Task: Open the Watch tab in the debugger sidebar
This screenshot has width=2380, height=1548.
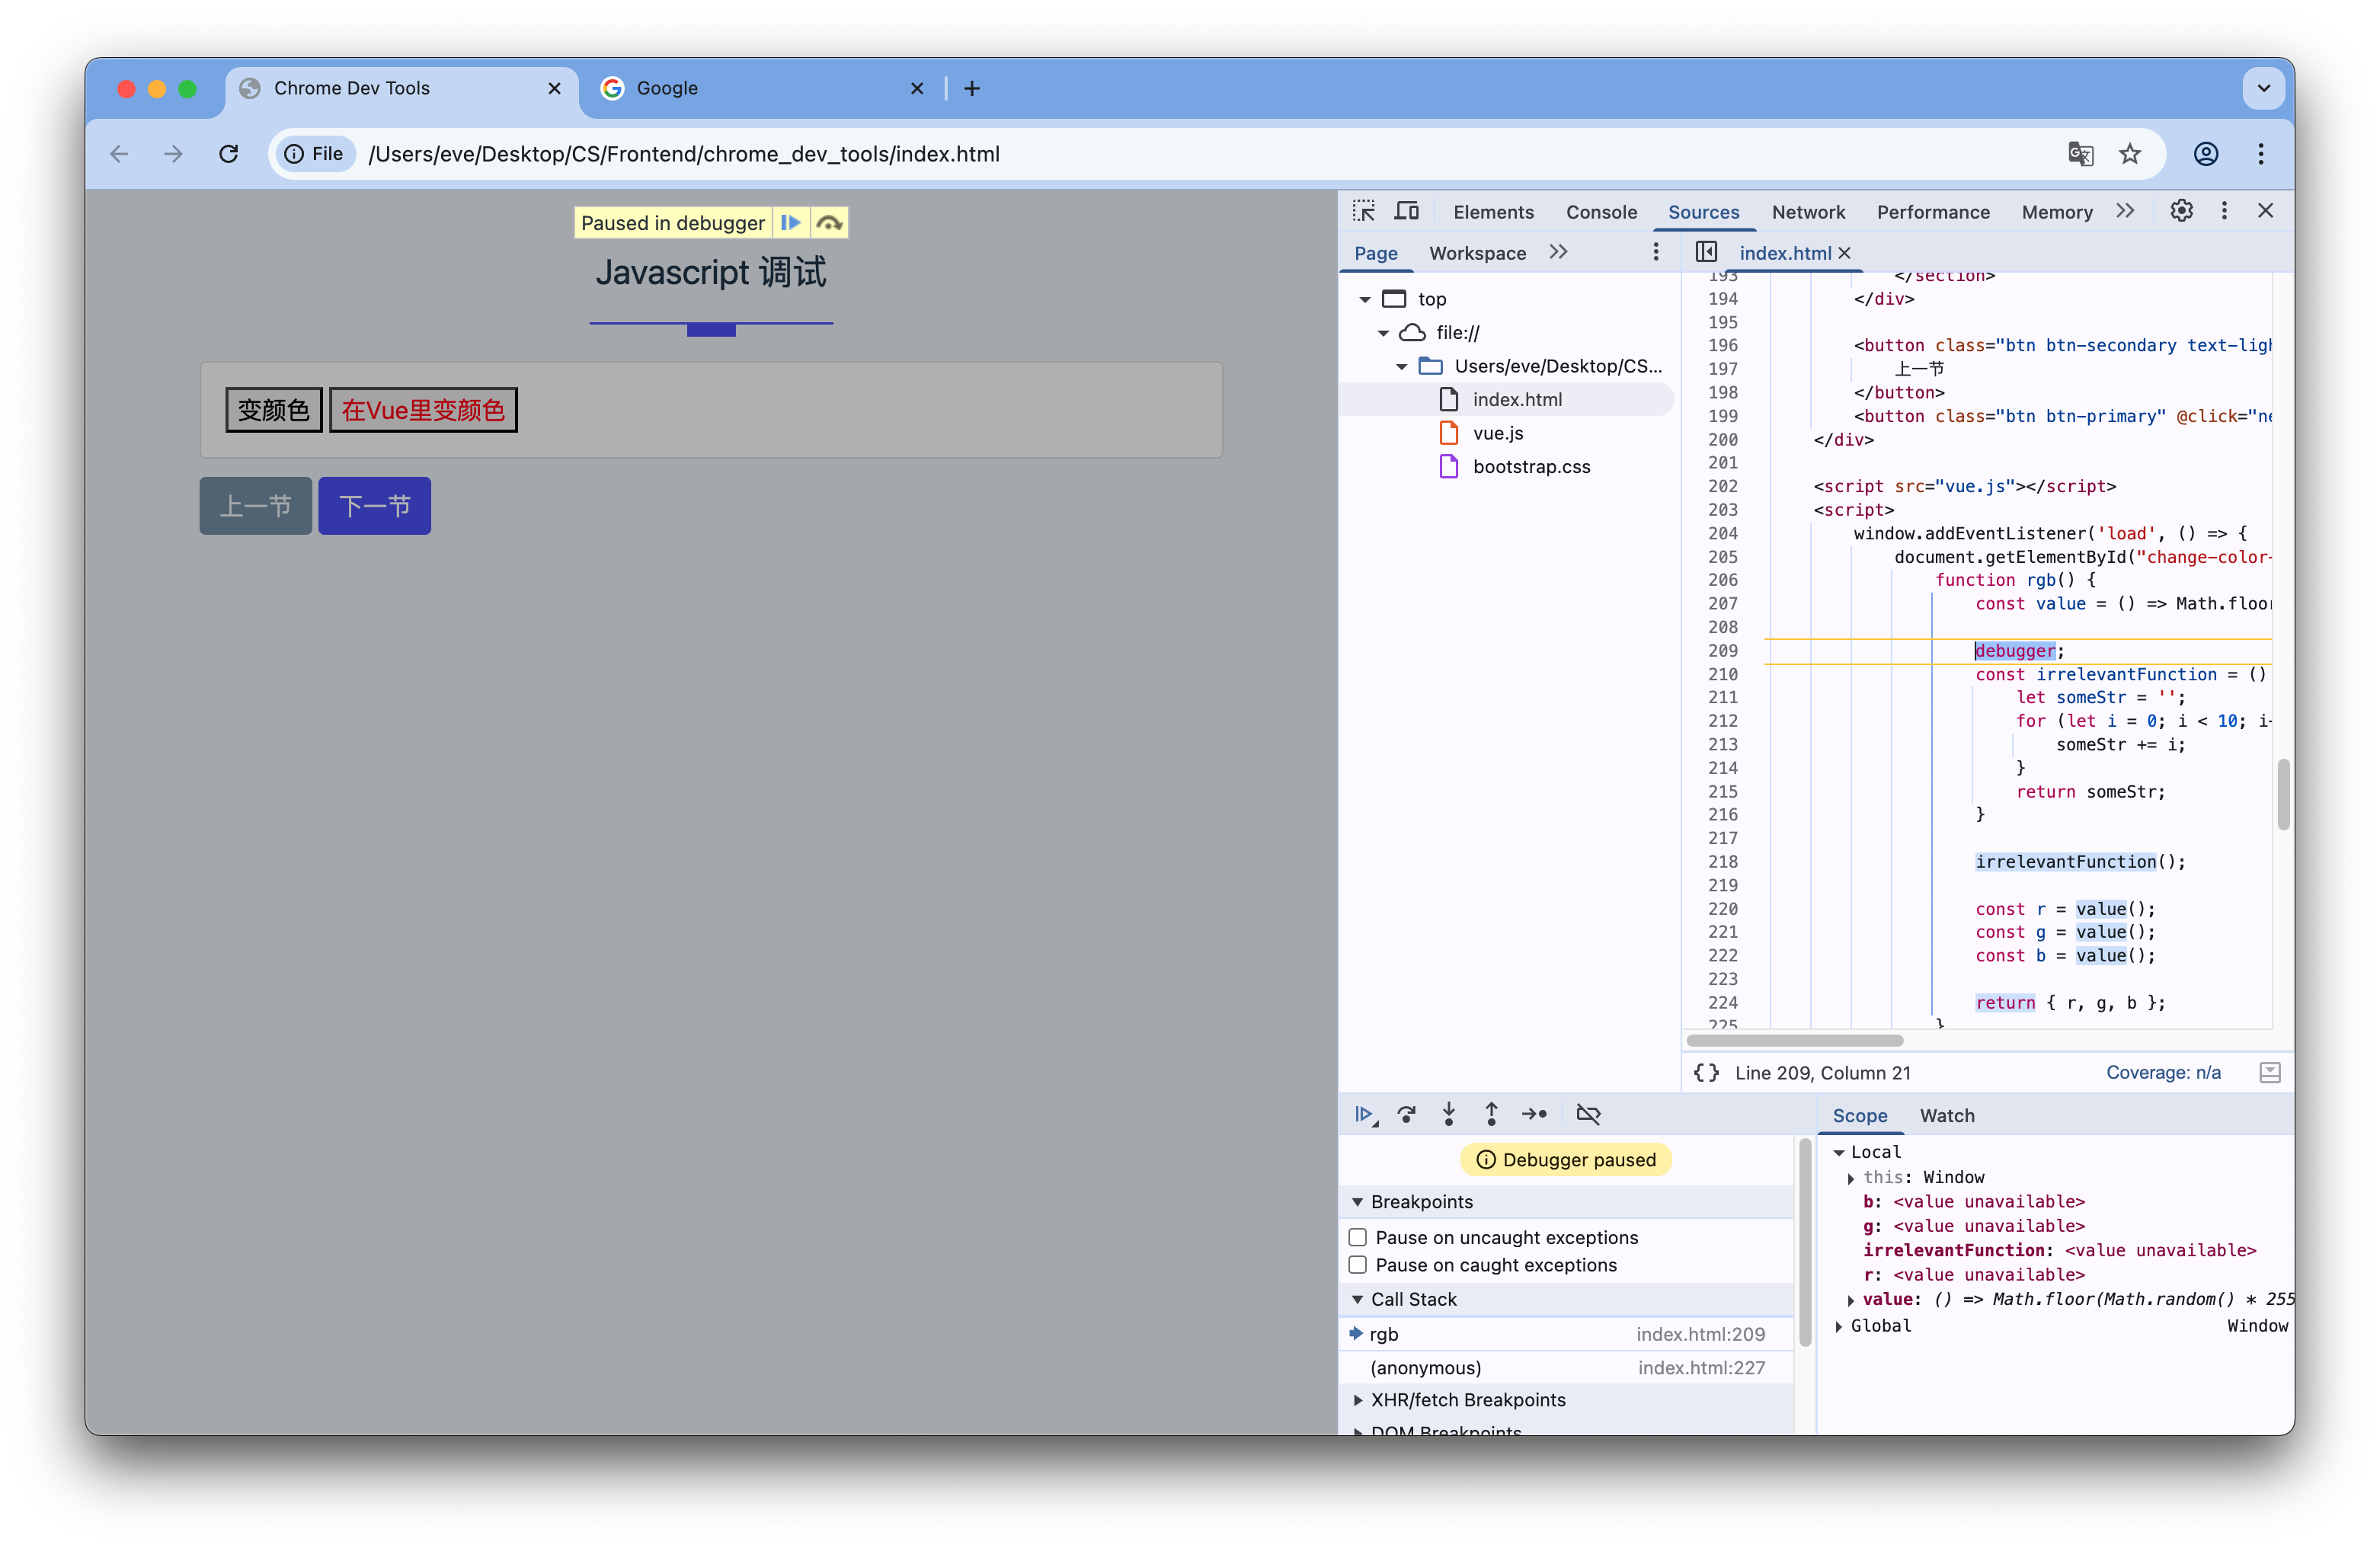Action: tap(1946, 1115)
